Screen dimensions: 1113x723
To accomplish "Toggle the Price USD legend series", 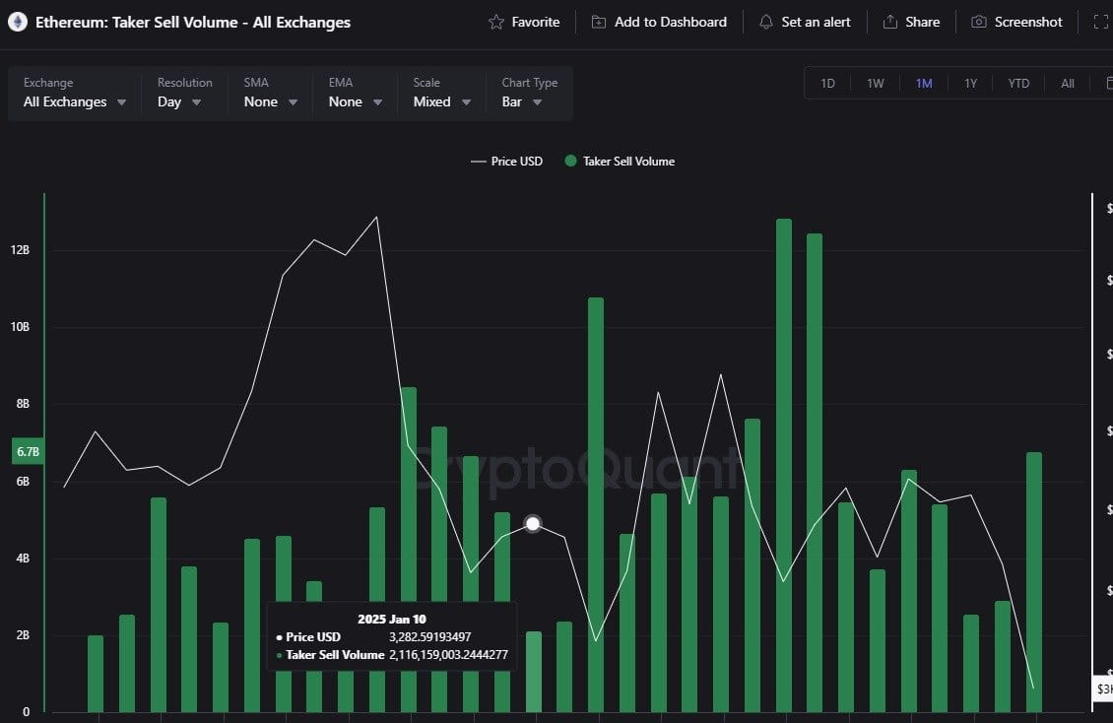I will pos(507,162).
